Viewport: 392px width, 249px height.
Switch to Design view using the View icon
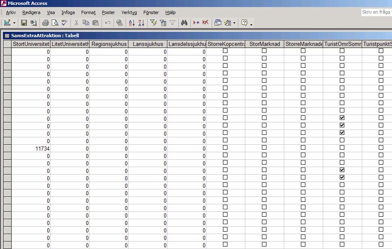point(7,23)
